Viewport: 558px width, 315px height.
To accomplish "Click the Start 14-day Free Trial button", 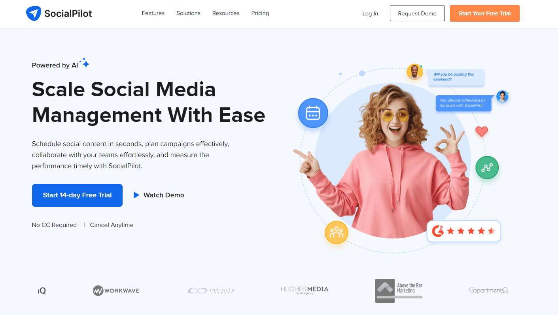I will pos(77,195).
